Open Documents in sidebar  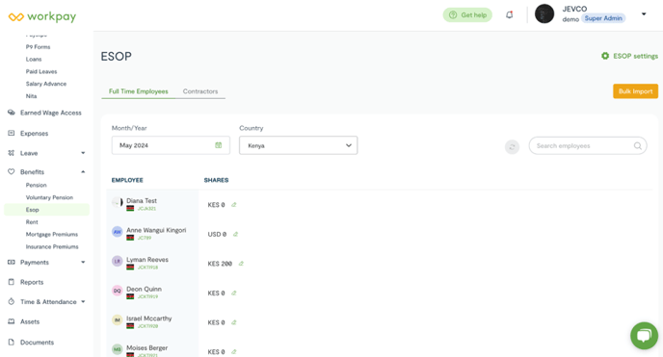click(x=38, y=343)
